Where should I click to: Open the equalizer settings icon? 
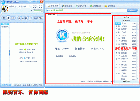[26, 18]
